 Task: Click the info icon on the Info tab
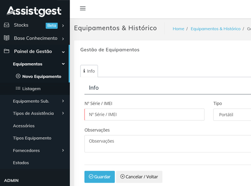(x=84, y=71)
